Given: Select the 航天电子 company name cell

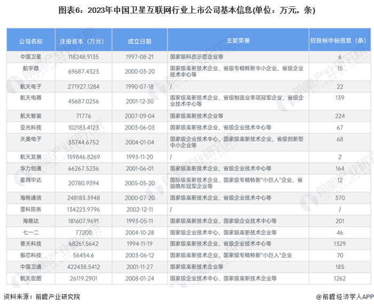Looking at the screenshot, I should 31,87.
